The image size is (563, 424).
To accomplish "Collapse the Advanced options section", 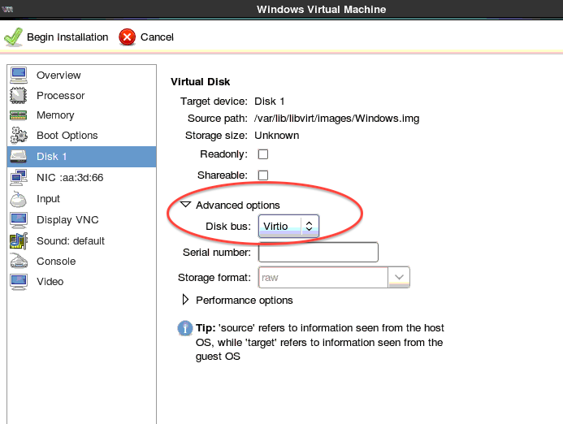I will pyautogui.click(x=186, y=206).
